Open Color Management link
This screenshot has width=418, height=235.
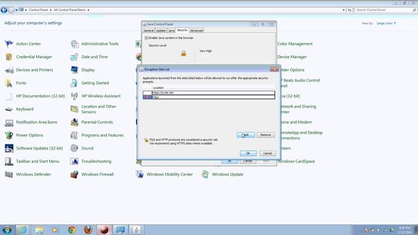point(295,44)
